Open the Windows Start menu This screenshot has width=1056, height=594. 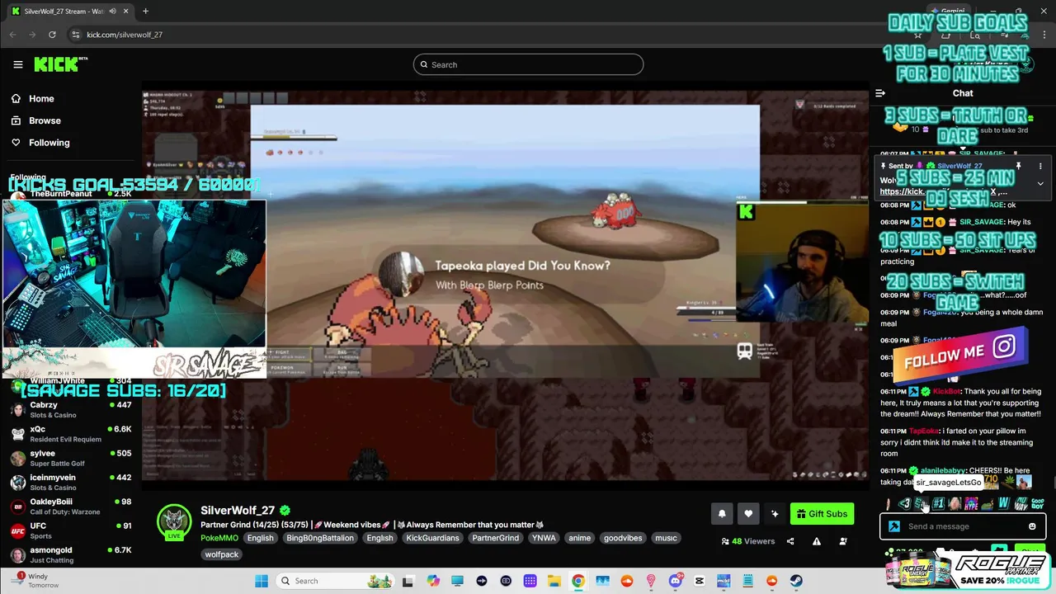click(261, 581)
